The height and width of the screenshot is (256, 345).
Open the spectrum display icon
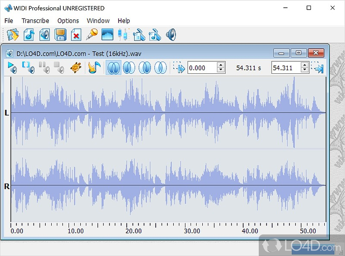(x=107, y=34)
